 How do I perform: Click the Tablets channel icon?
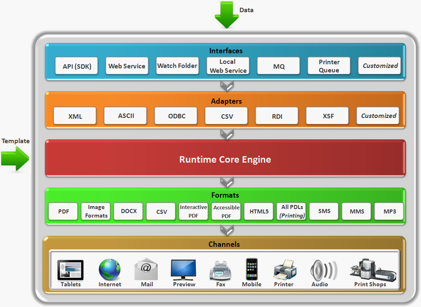click(70, 270)
